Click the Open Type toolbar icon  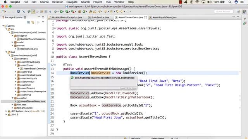[91, 12]
